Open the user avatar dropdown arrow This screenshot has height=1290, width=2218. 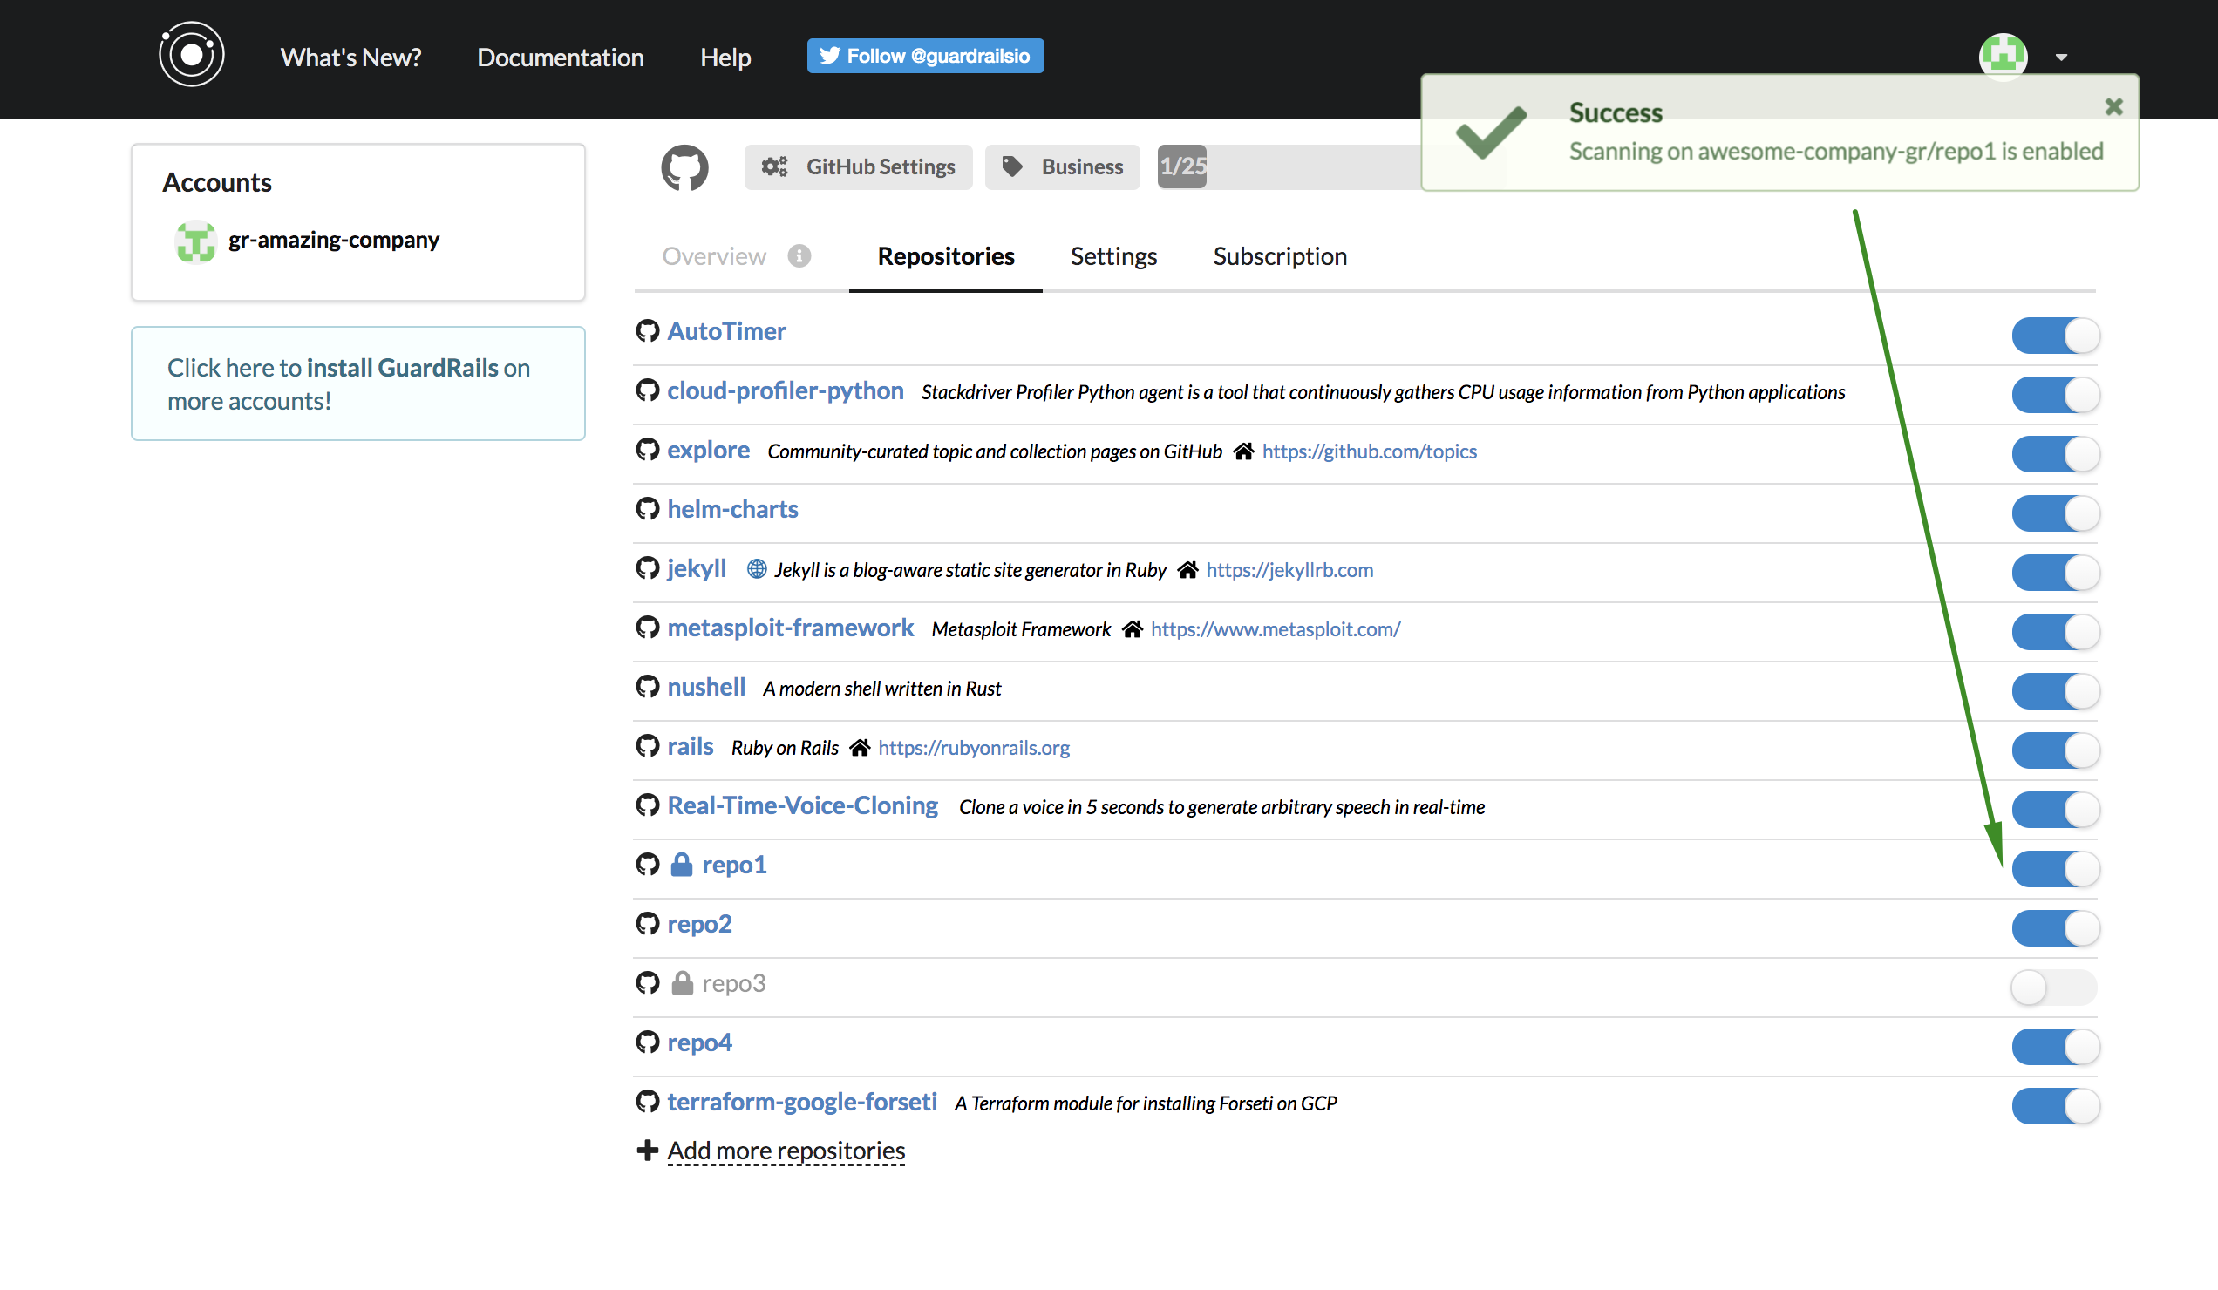pos(2061,58)
